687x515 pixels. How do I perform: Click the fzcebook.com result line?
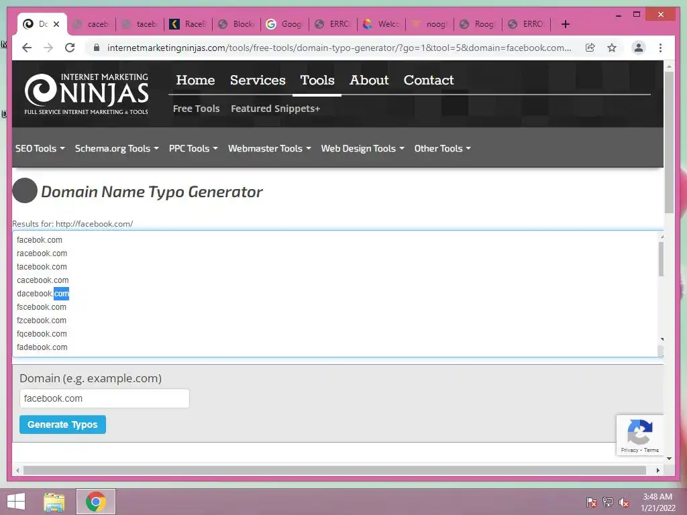point(42,320)
